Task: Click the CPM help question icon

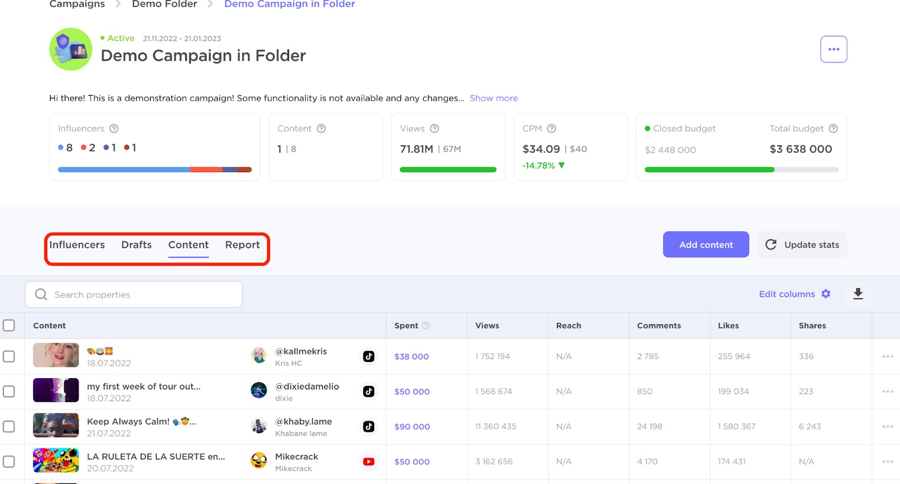Action: pos(551,128)
